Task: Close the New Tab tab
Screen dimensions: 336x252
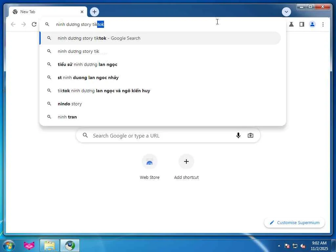Action: click(82, 12)
